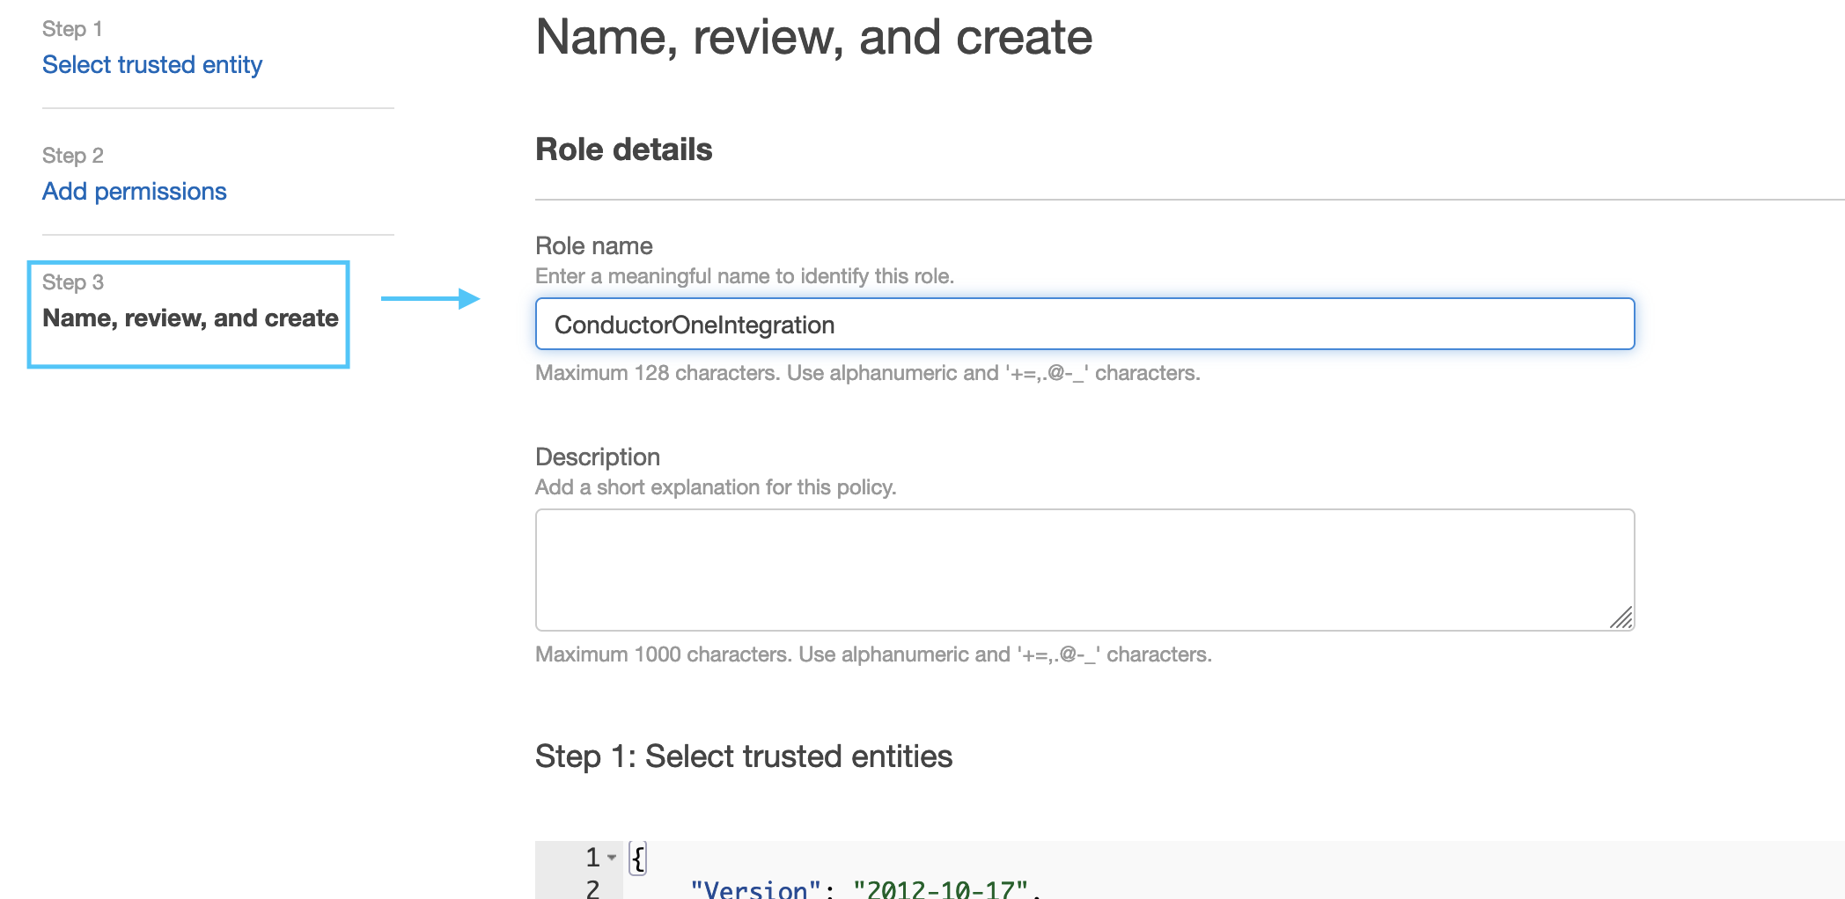Viewport: 1845px width, 899px height.
Task: Select the text "ConductorOneIntegration" in the role name
Action: pos(695,324)
